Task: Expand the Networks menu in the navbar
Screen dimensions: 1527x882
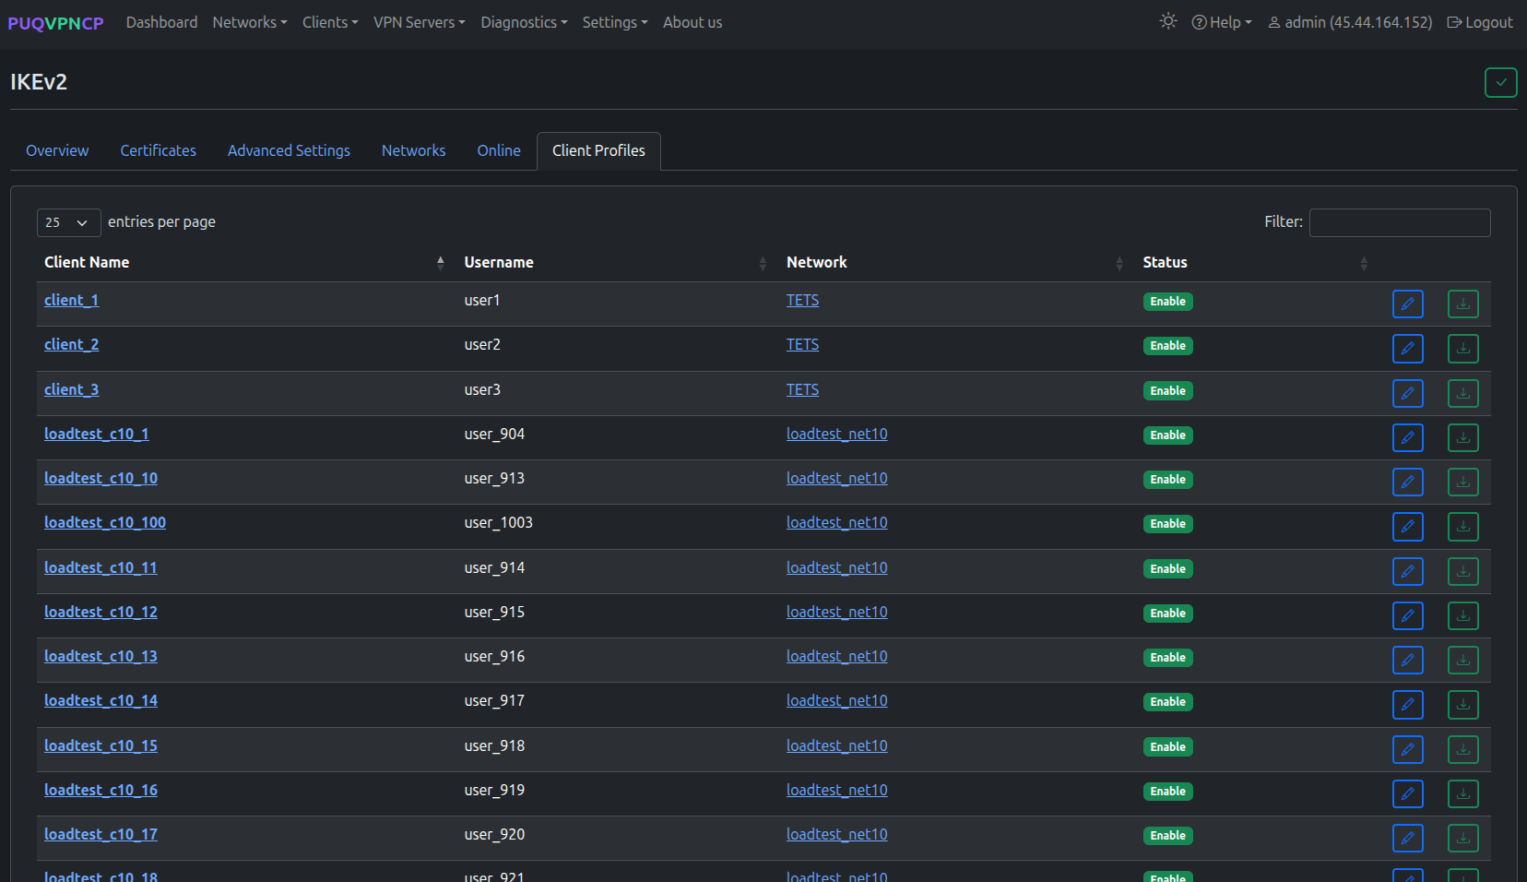Action: tap(250, 22)
